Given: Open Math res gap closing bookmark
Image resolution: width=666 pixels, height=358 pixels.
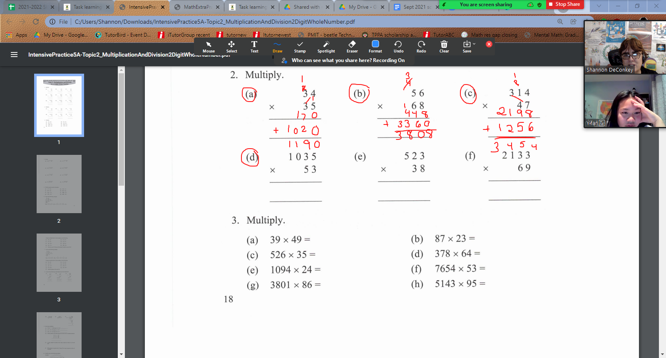Looking at the screenshot, I should [x=489, y=35].
